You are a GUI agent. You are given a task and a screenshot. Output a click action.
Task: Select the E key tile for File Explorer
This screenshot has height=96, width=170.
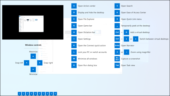tap(74, 19)
